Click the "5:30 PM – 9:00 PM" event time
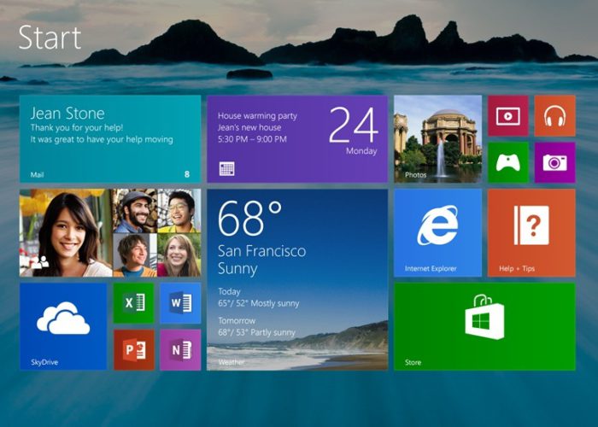This screenshot has height=427, width=598. (252, 139)
